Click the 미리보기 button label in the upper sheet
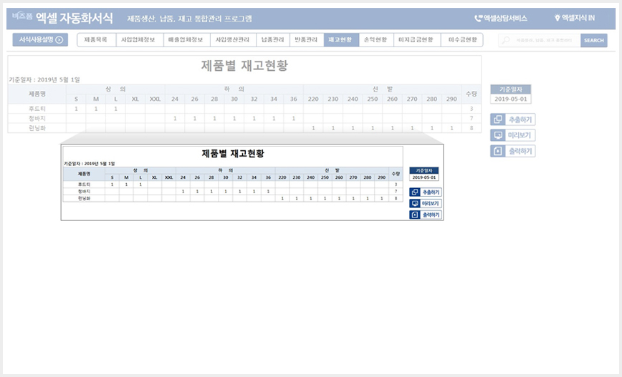622x377 pixels. pos(520,135)
